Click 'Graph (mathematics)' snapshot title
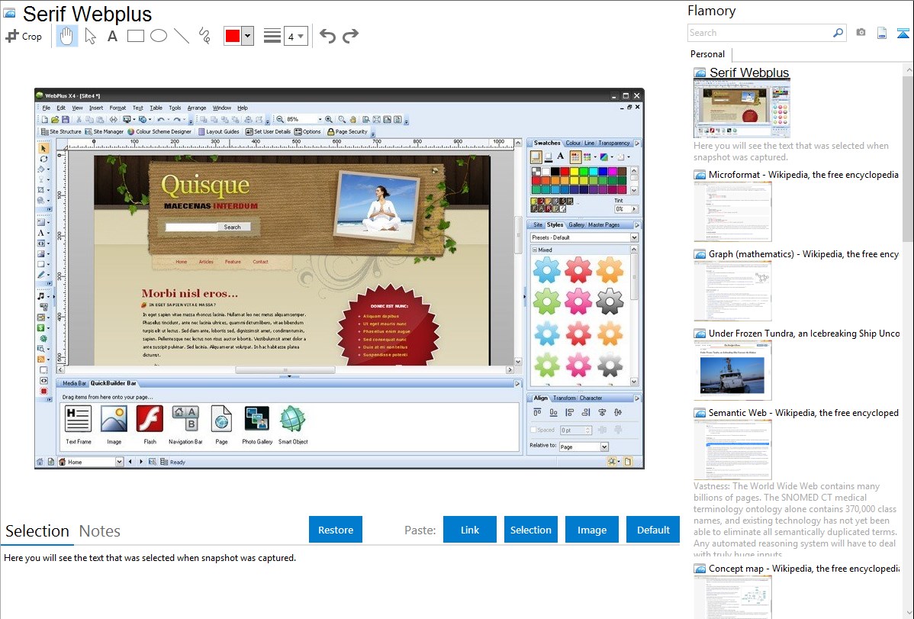Image resolution: width=914 pixels, height=619 pixels. (804, 254)
